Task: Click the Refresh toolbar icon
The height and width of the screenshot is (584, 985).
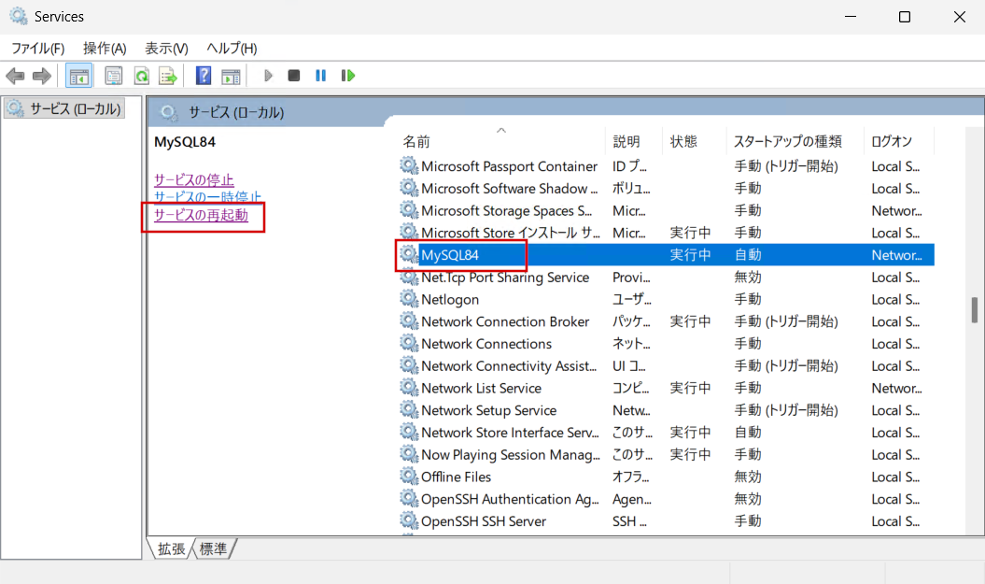Action: [x=142, y=76]
